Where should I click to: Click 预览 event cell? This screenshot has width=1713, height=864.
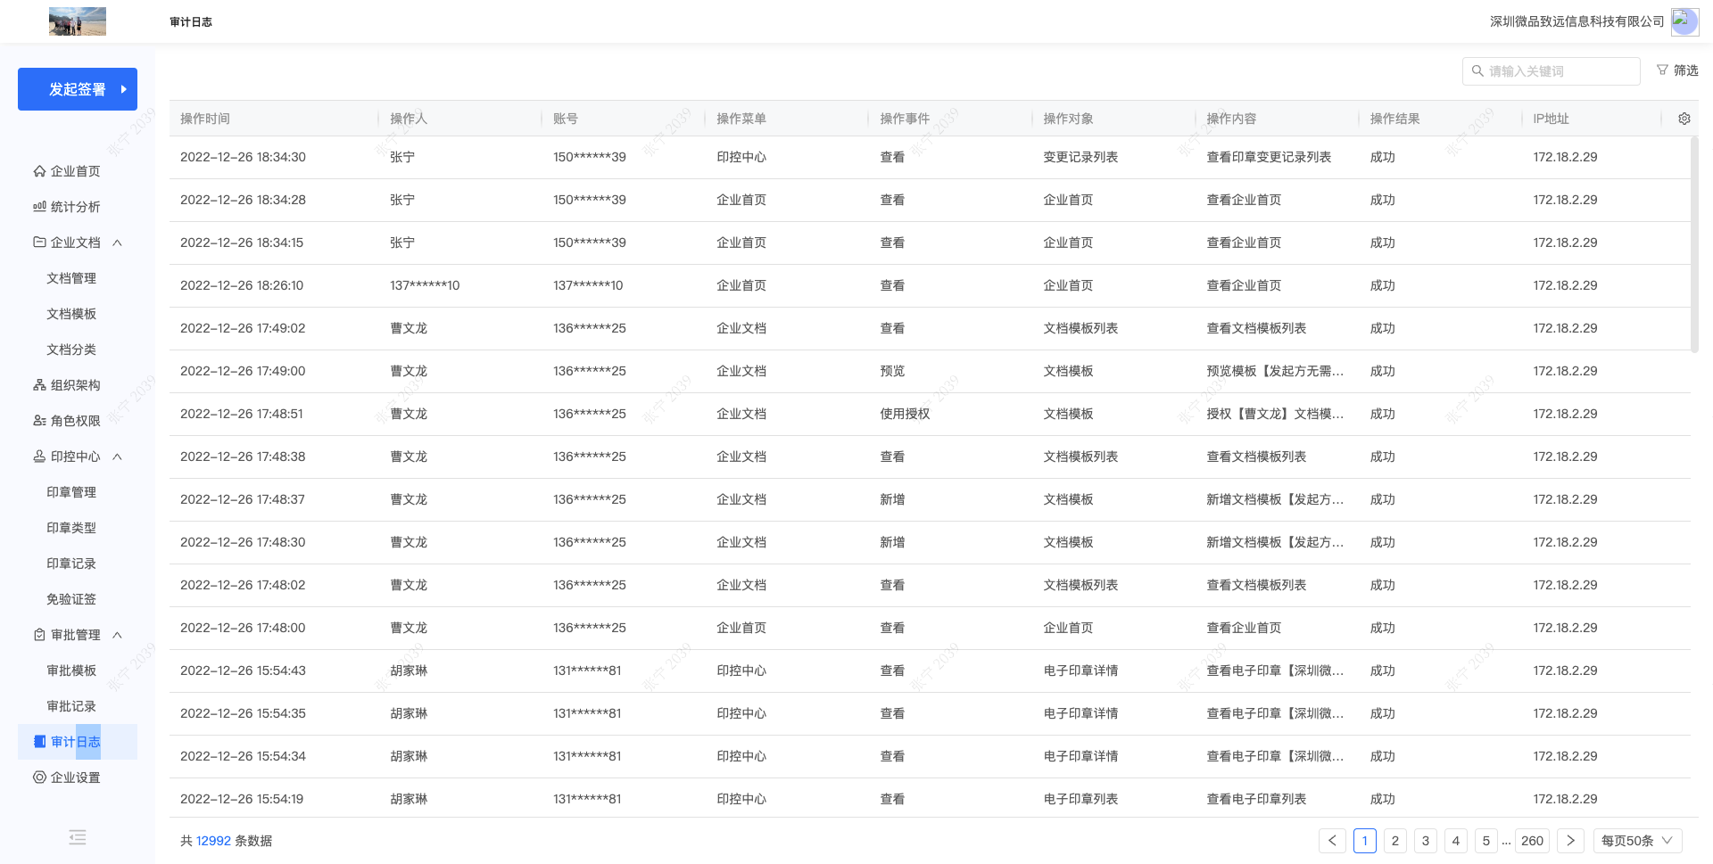[892, 371]
